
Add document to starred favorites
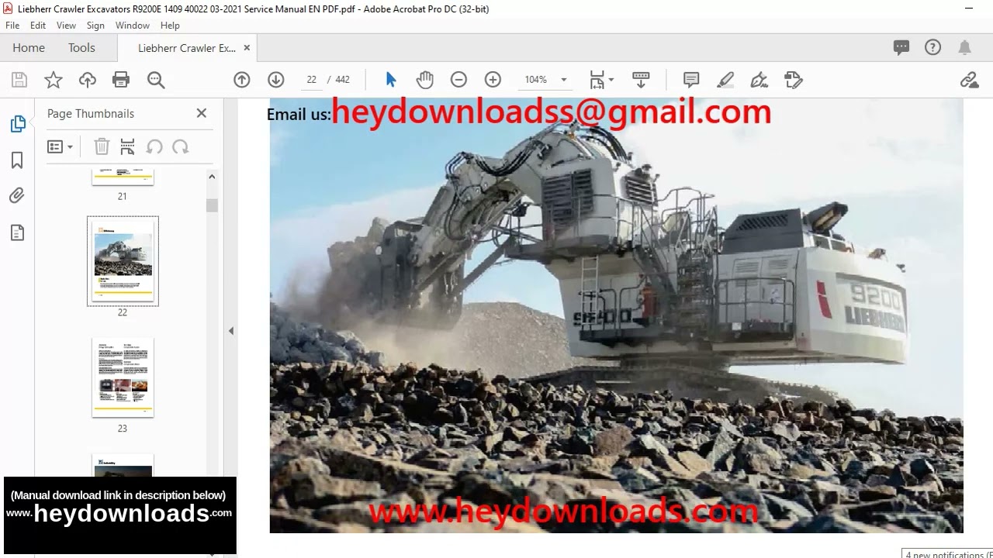(54, 80)
